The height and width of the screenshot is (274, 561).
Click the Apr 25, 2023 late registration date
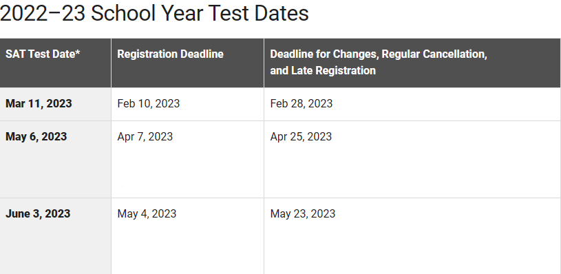(x=301, y=136)
